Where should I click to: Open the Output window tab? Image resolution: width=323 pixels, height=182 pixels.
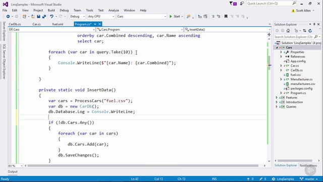point(13,172)
